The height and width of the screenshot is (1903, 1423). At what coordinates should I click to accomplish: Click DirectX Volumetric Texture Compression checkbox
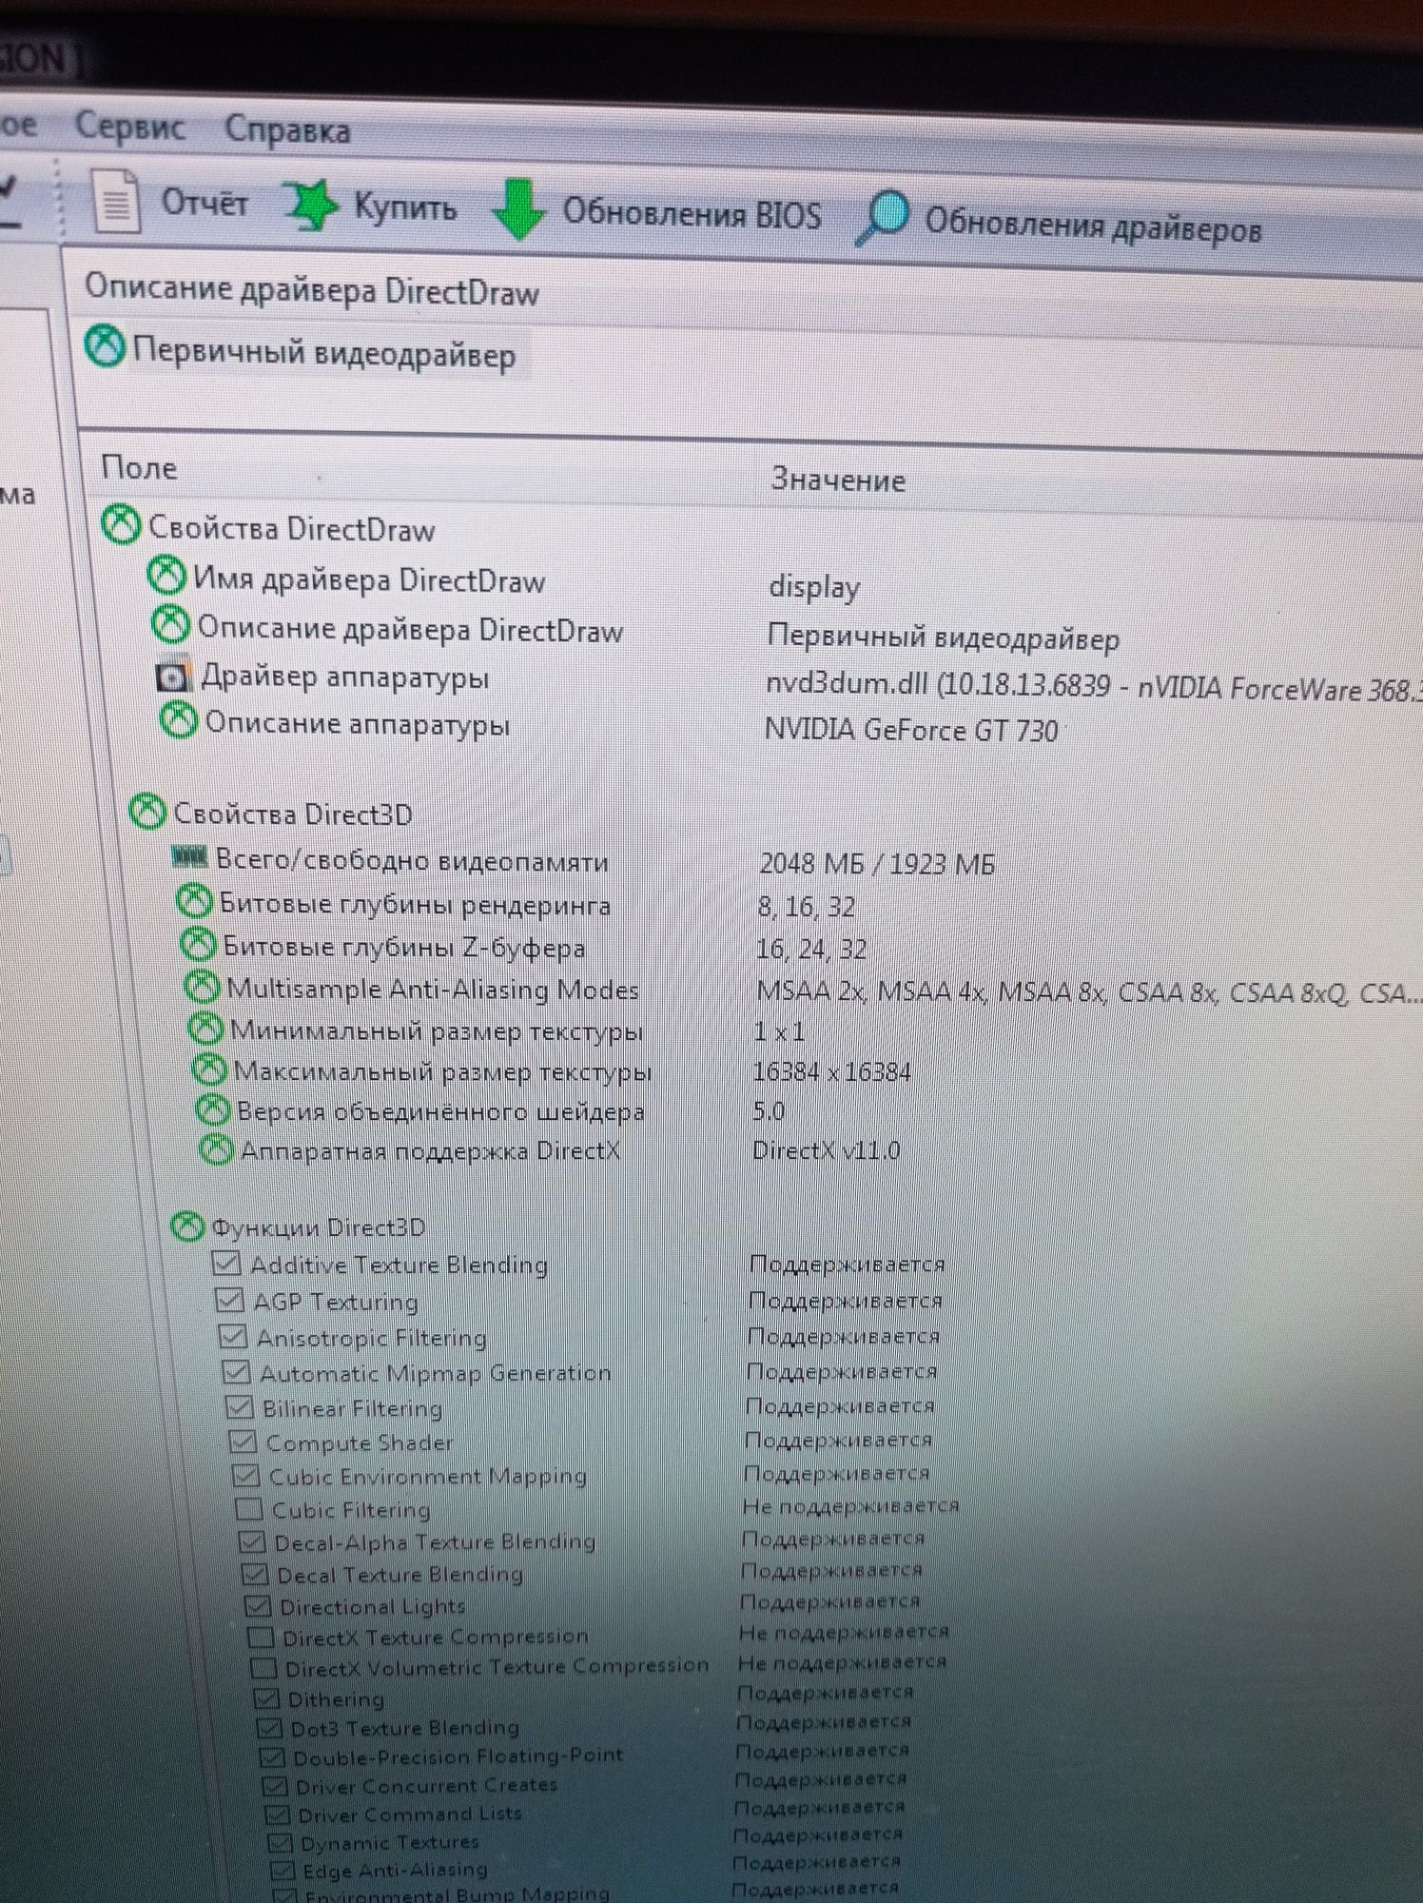pyautogui.click(x=263, y=1668)
